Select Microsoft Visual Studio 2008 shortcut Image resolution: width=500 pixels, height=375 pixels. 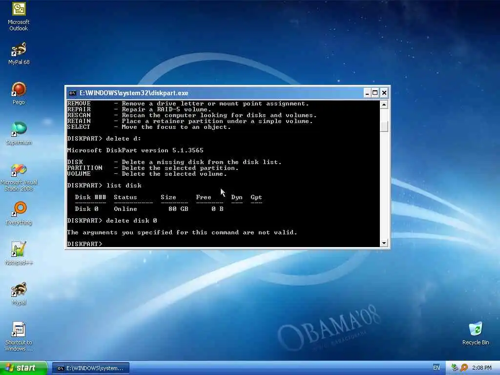pyautogui.click(x=19, y=177)
